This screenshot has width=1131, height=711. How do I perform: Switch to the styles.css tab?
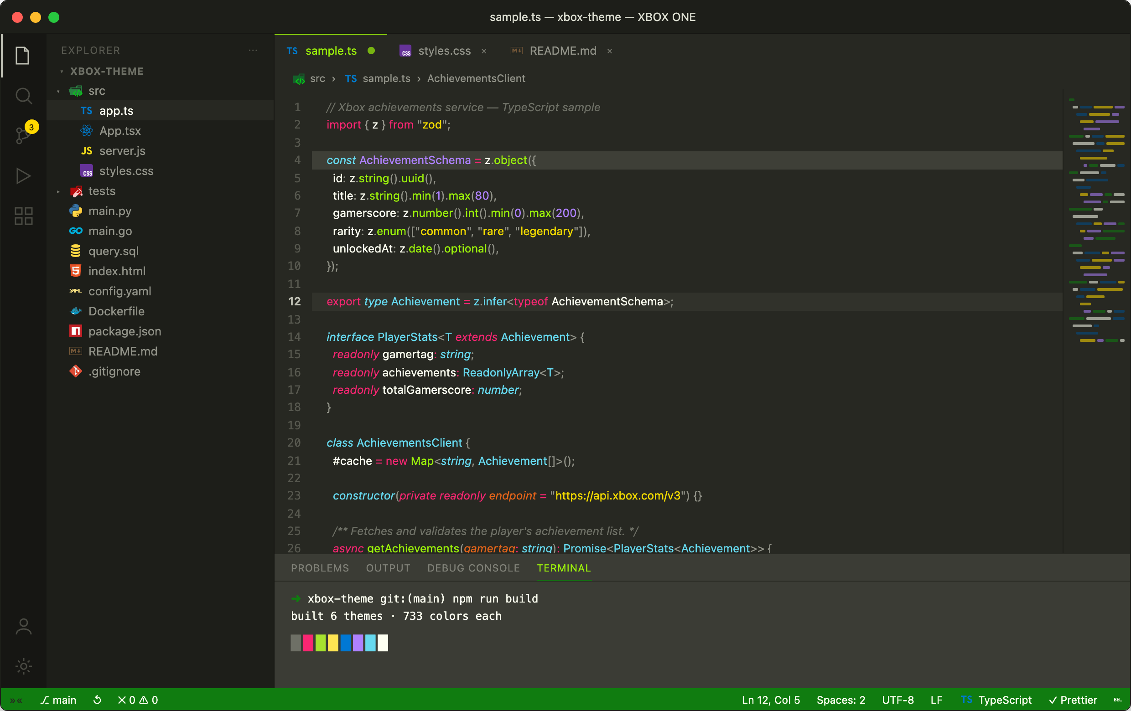point(444,51)
